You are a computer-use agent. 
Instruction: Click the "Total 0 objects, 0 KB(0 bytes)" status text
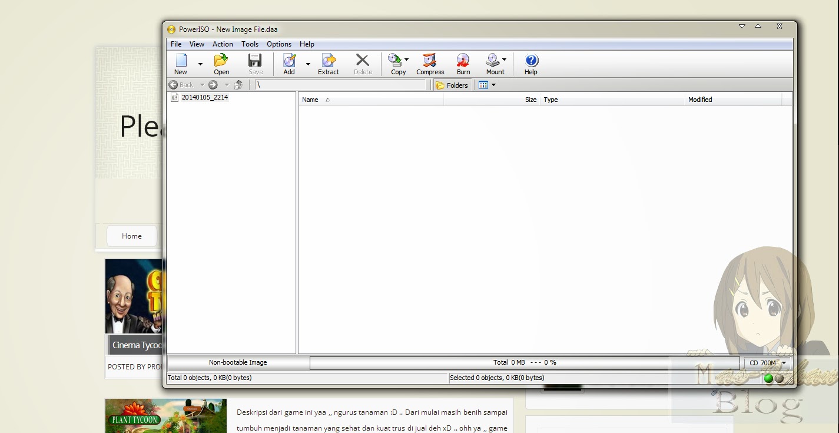click(x=210, y=378)
